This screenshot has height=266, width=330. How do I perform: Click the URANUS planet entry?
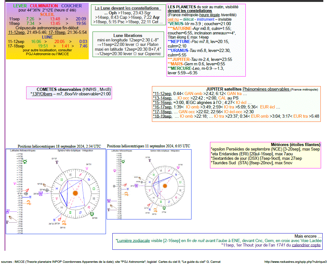(199, 50)
